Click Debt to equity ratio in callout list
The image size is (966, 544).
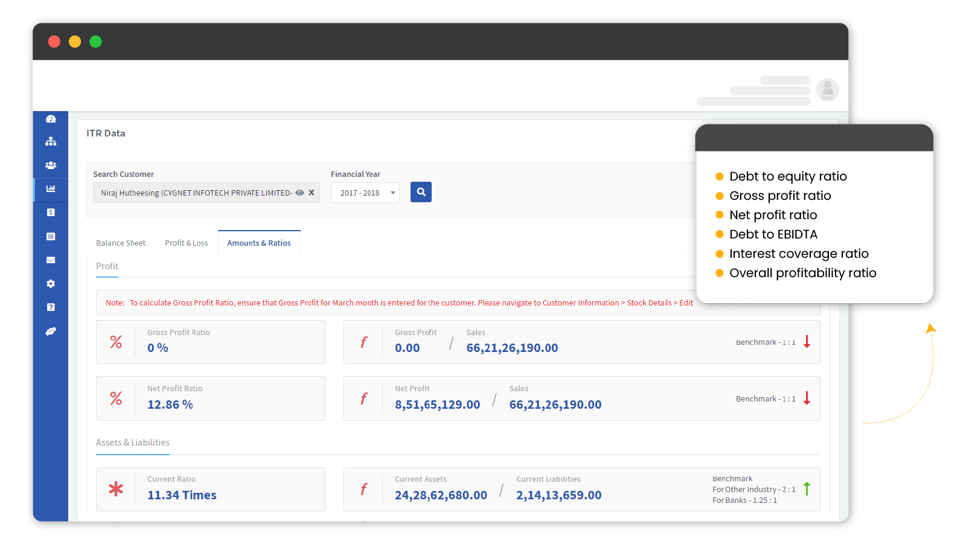(x=788, y=176)
